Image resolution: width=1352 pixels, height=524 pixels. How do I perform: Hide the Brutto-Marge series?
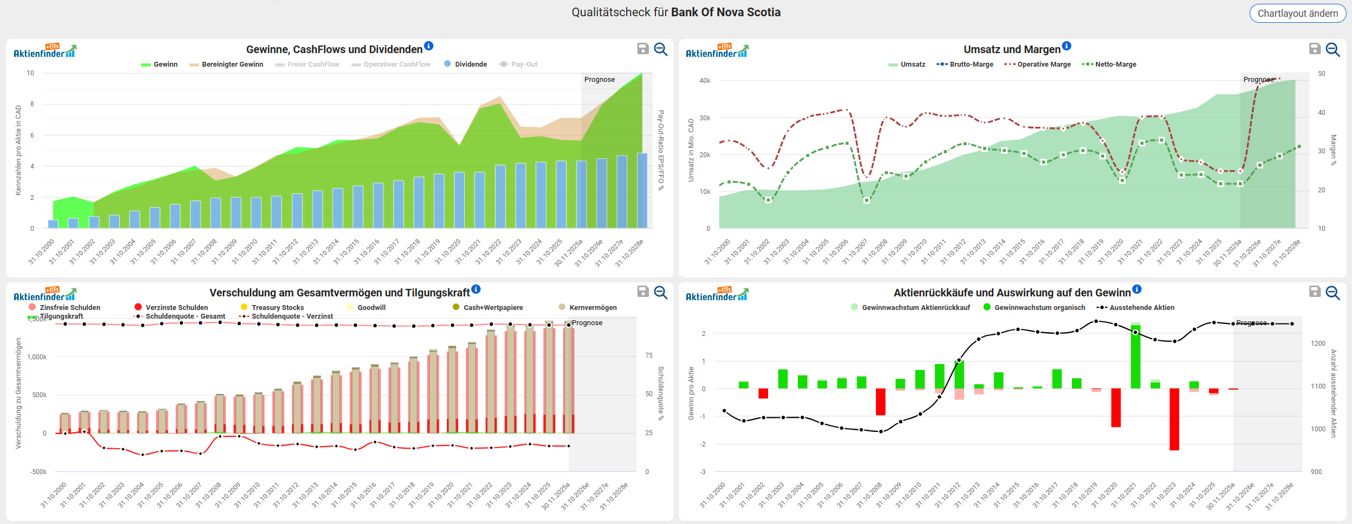971,64
